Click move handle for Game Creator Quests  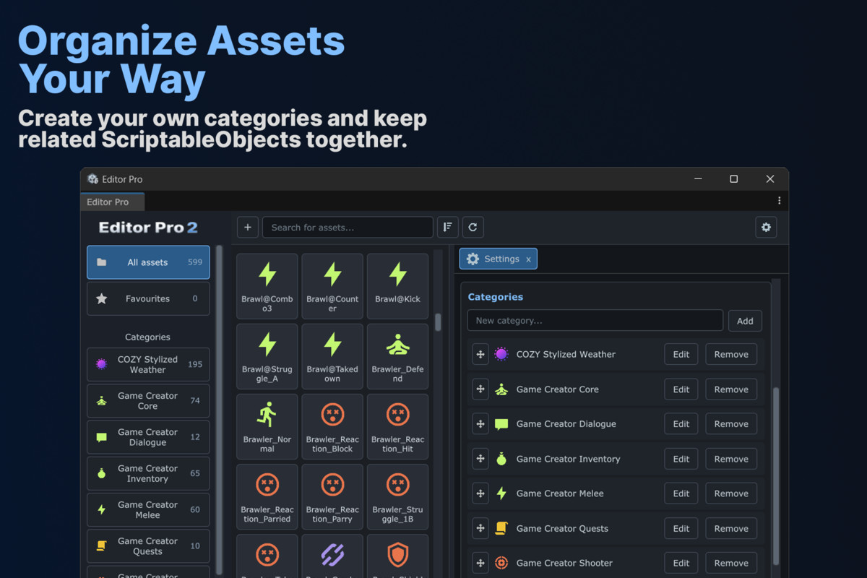tap(480, 527)
